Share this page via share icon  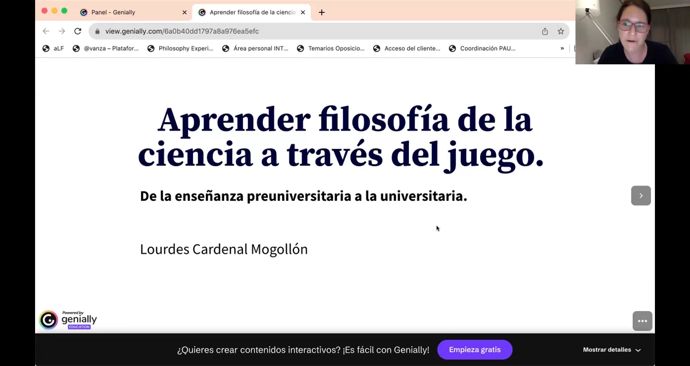pyautogui.click(x=545, y=31)
